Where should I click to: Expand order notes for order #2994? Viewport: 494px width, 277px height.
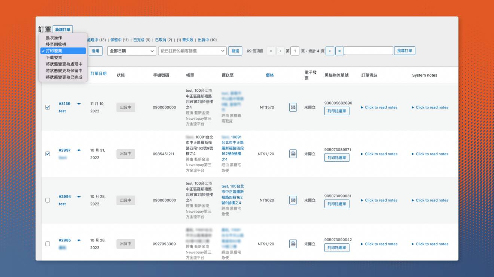coord(379,200)
